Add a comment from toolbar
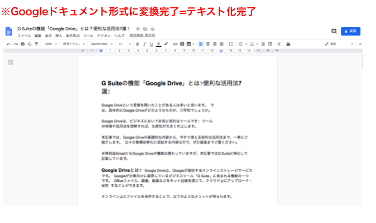Image resolution: width=376 pixels, height=223 pixels. coord(182,44)
